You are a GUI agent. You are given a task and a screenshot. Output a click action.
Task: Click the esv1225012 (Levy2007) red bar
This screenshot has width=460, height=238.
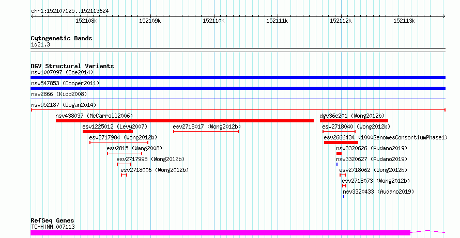(108, 132)
